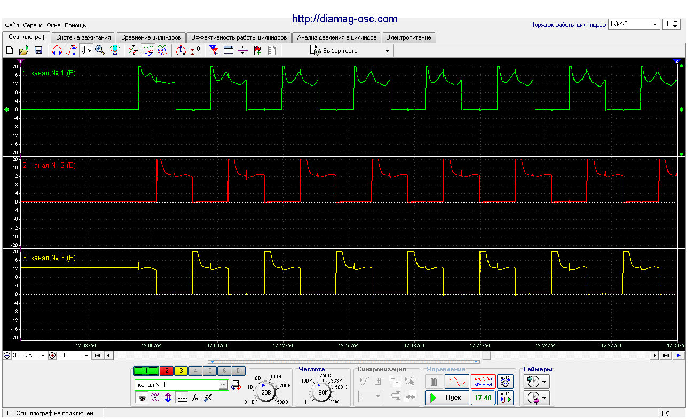Open the Сервис menu
The image size is (692, 420).
point(33,25)
